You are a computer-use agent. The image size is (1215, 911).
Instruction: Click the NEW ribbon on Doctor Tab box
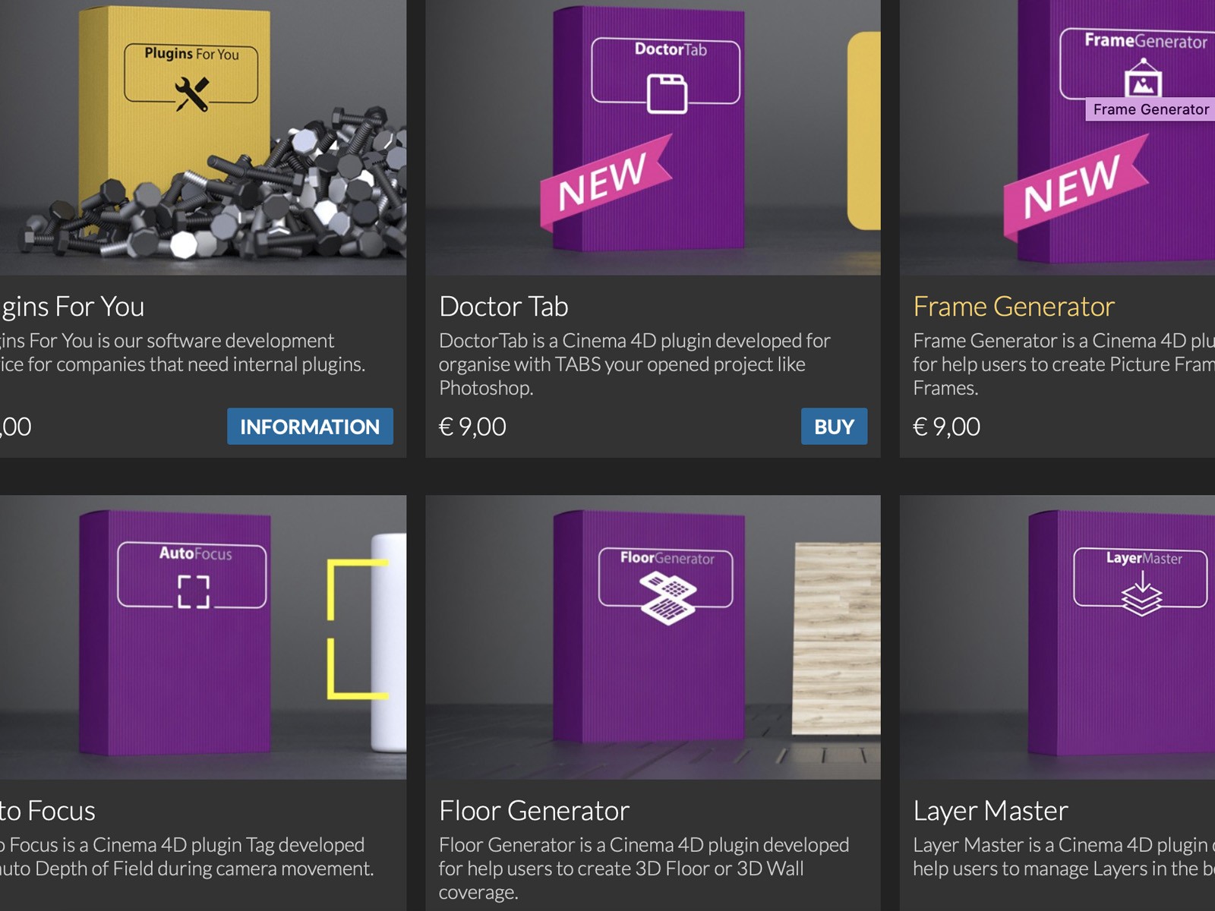tap(605, 182)
